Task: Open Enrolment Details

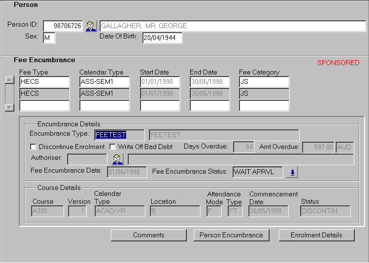Action: click(316, 235)
